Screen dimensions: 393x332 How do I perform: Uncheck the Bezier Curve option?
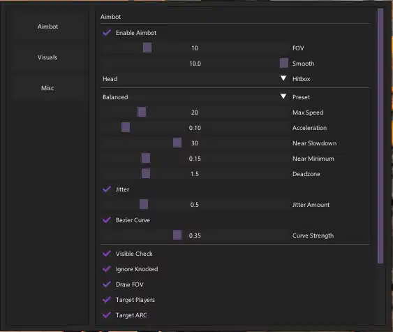coord(107,220)
